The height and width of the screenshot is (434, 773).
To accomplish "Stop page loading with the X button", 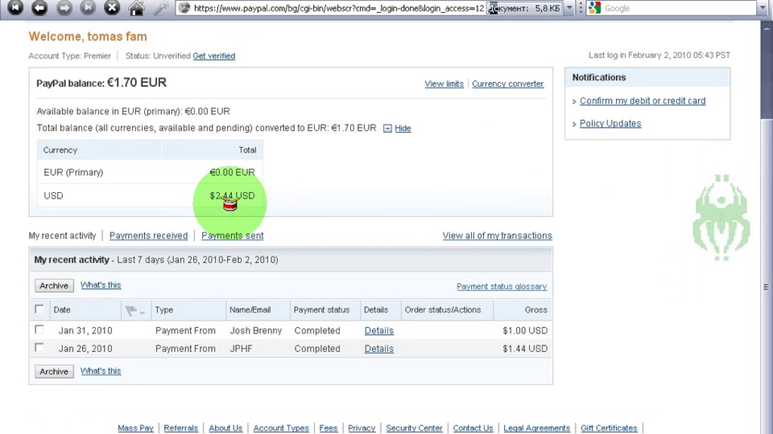I will [112, 8].
